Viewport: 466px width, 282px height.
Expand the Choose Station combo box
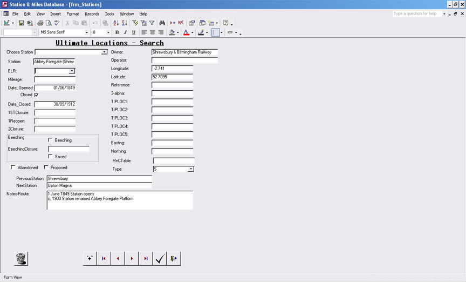pos(104,52)
